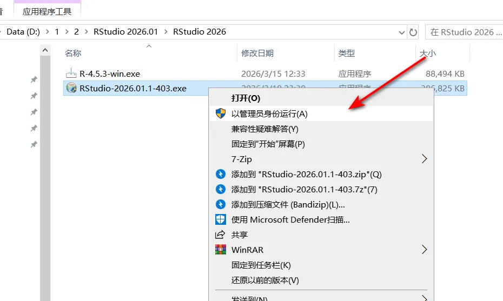
Task: Refresh the folder with the reload icon
Action: click(x=413, y=32)
